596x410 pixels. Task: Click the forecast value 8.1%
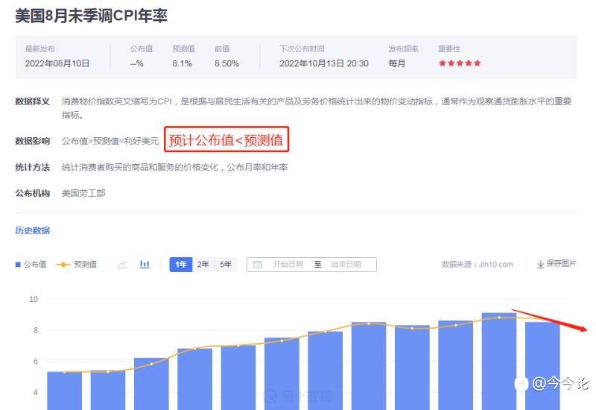pos(182,63)
